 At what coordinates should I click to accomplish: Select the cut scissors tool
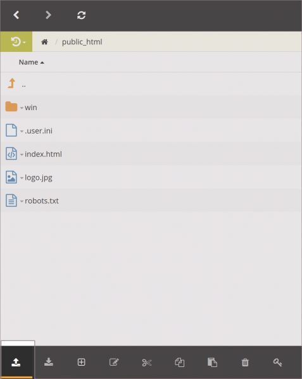pos(147,363)
